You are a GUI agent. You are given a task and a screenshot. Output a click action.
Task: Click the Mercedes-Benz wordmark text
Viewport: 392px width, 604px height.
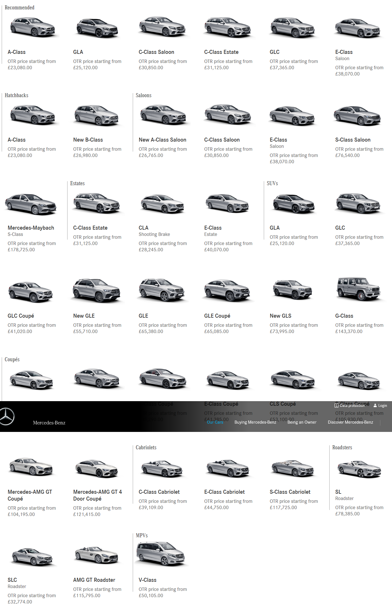[49, 423]
